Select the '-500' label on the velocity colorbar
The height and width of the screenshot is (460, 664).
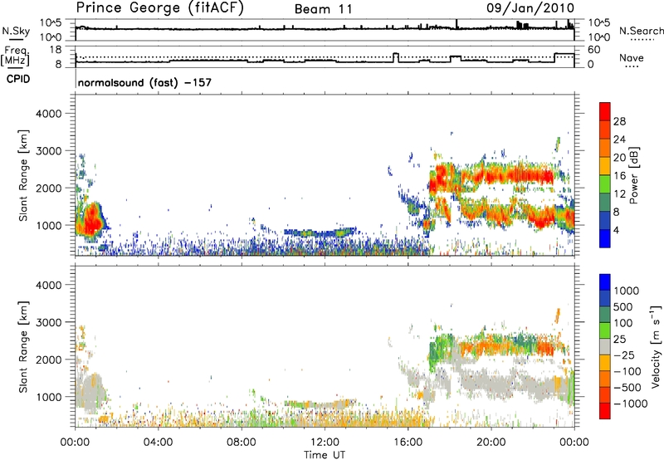coord(627,387)
